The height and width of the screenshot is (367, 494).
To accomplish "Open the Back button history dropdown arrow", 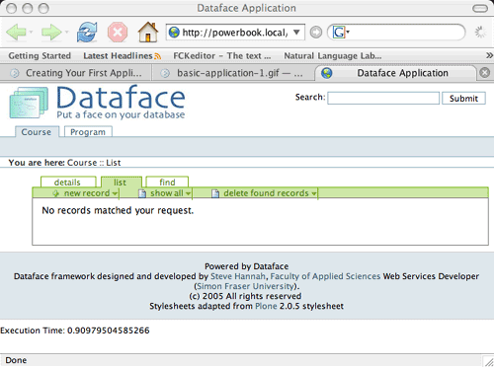I will coord(31,33).
